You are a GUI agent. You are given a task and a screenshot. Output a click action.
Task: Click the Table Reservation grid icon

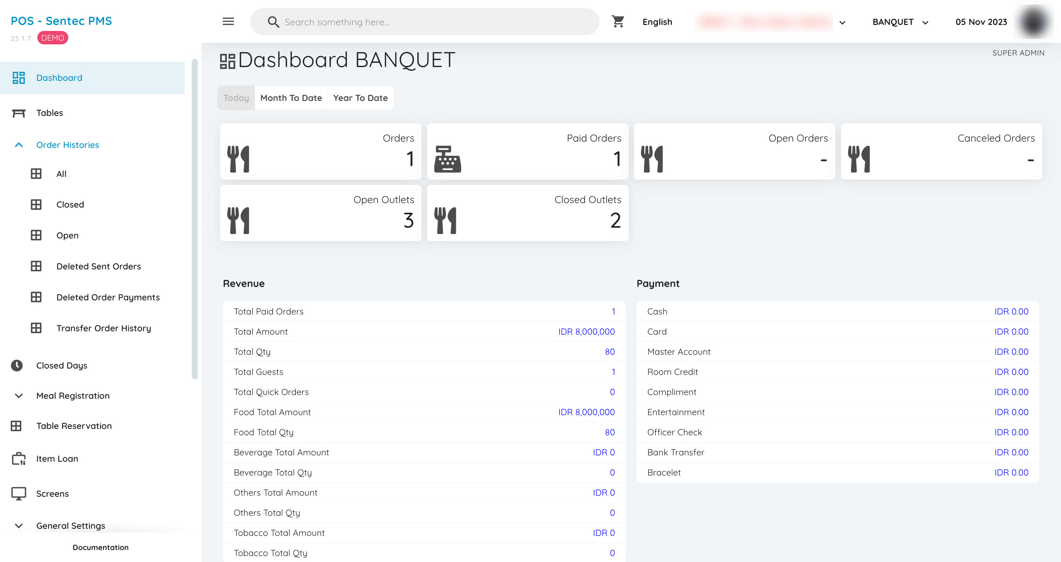pyautogui.click(x=16, y=426)
